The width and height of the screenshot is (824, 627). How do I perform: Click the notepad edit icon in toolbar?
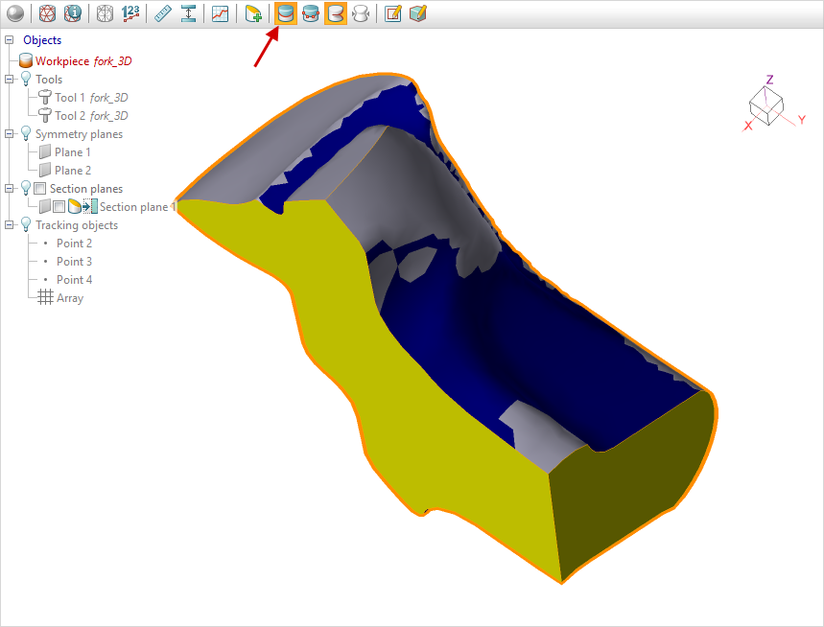392,13
